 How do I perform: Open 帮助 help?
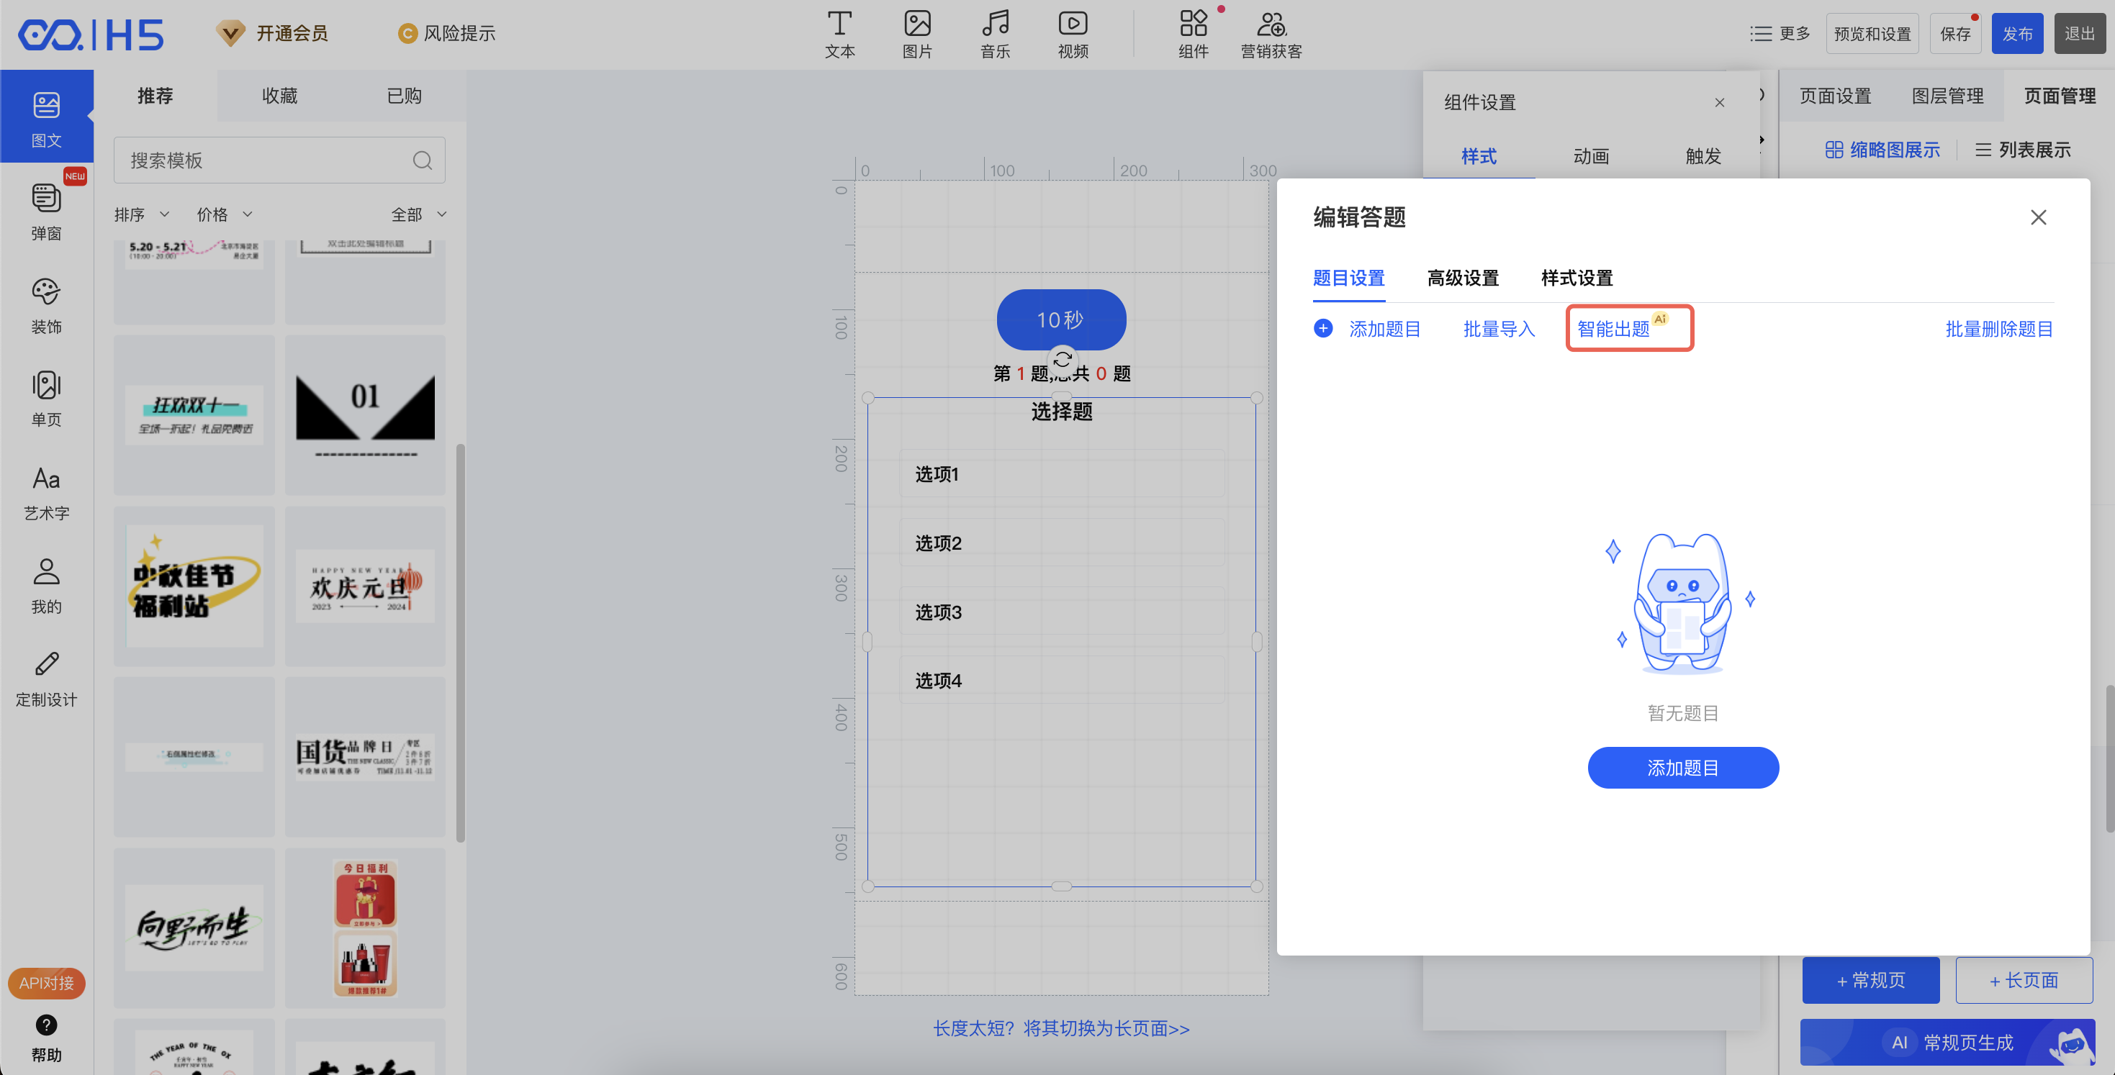click(46, 1038)
